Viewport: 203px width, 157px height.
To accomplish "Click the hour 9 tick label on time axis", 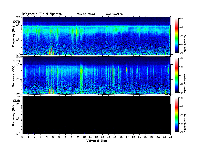I will pos(78,137).
